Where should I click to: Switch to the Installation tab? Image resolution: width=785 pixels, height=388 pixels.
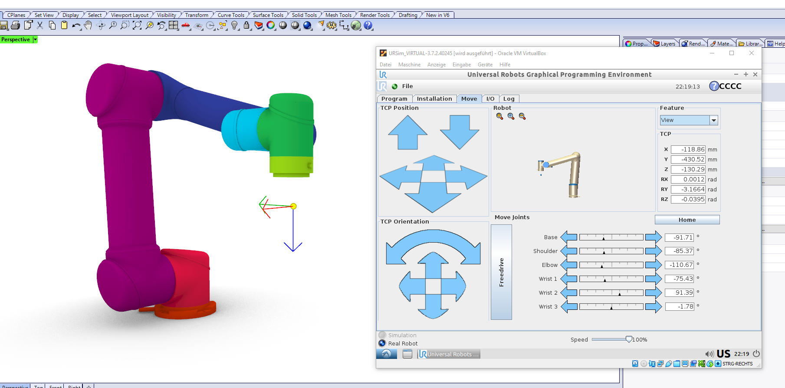click(434, 99)
